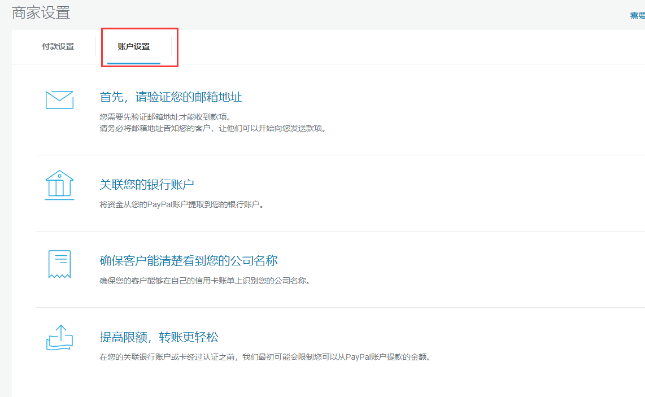This screenshot has height=397, width=645.
Task: Click the vertical divider after 付款设置 tab
Action: (x=95, y=47)
